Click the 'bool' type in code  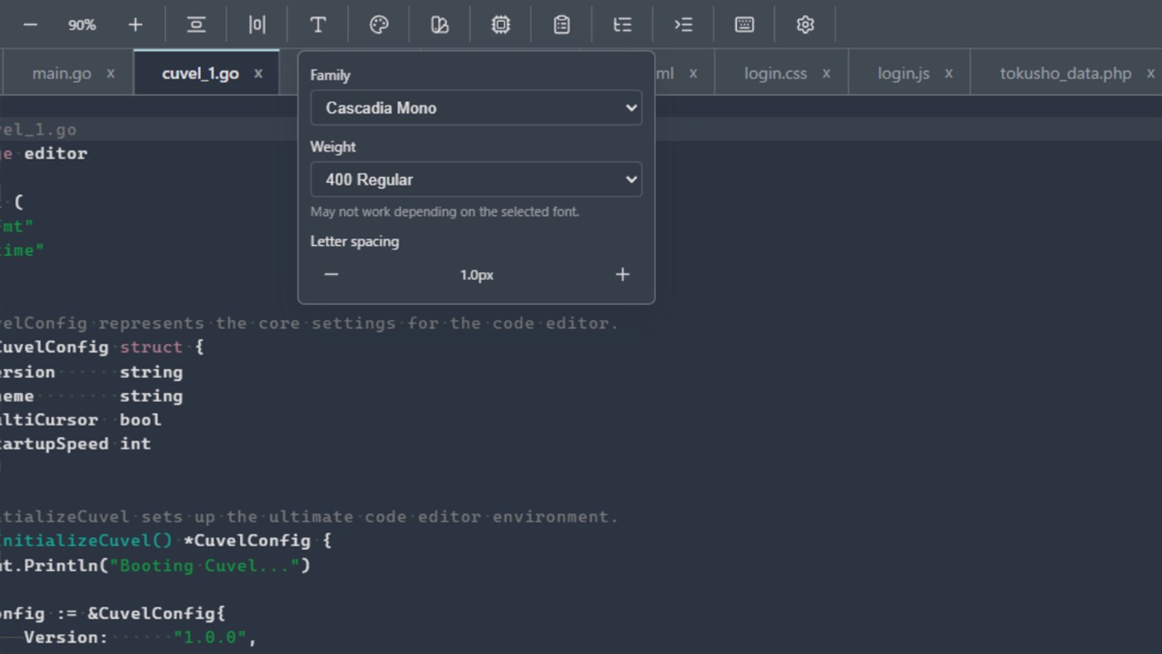[x=140, y=420]
